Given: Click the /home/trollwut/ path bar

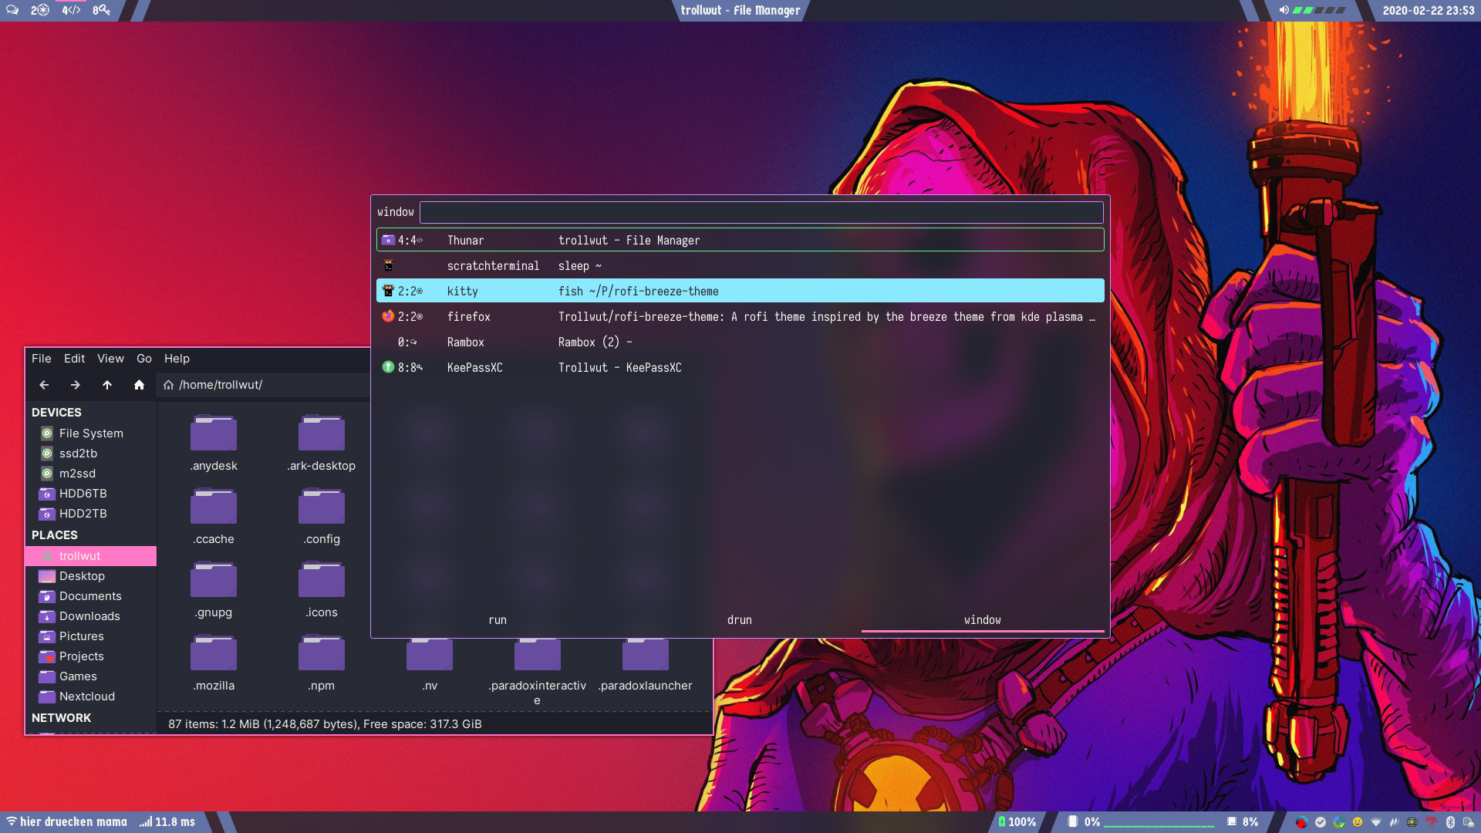Looking at the screenshot, I should click(262, 385).
